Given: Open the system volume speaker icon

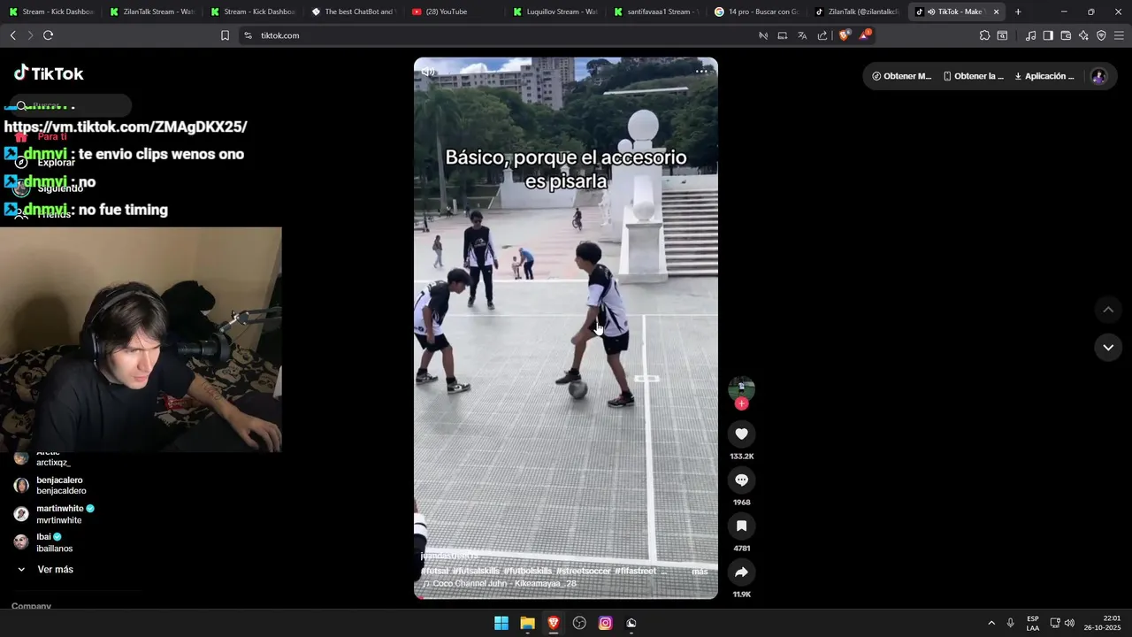Looking at the screenshot, I should [x=1069, y=623].
